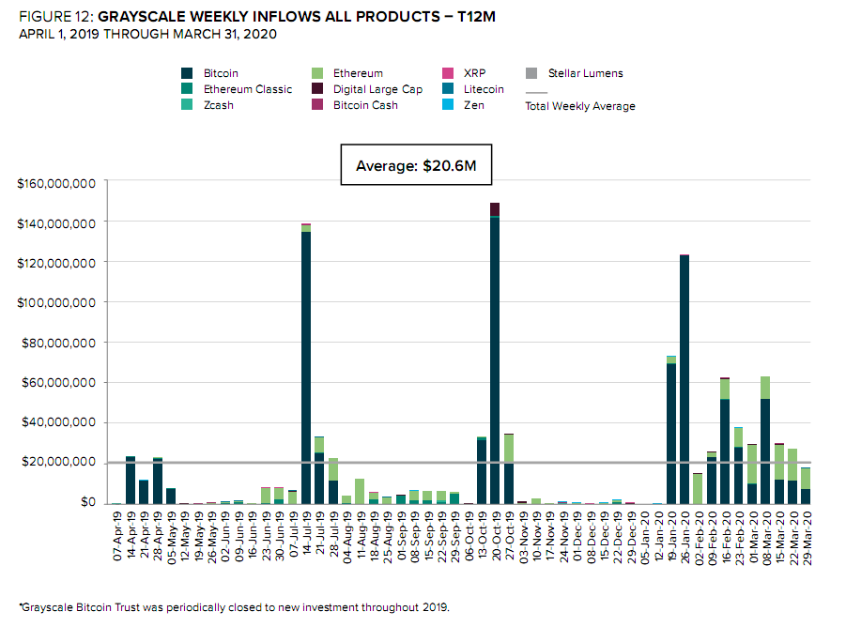Click the chart title 'GRAYSCALE WEEKLY INFLOWS ALL PRODUCTS'

[x=269, y=17]
